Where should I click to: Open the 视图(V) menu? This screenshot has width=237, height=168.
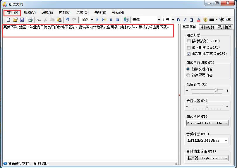pos(30,13)
